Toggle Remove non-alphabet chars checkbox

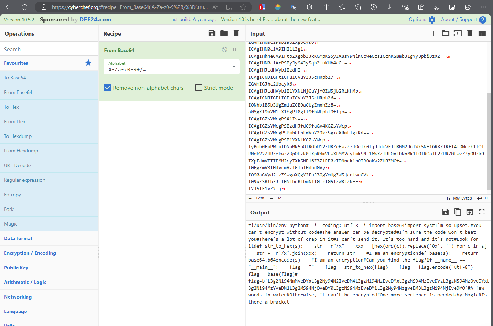[x=108, y=88]
